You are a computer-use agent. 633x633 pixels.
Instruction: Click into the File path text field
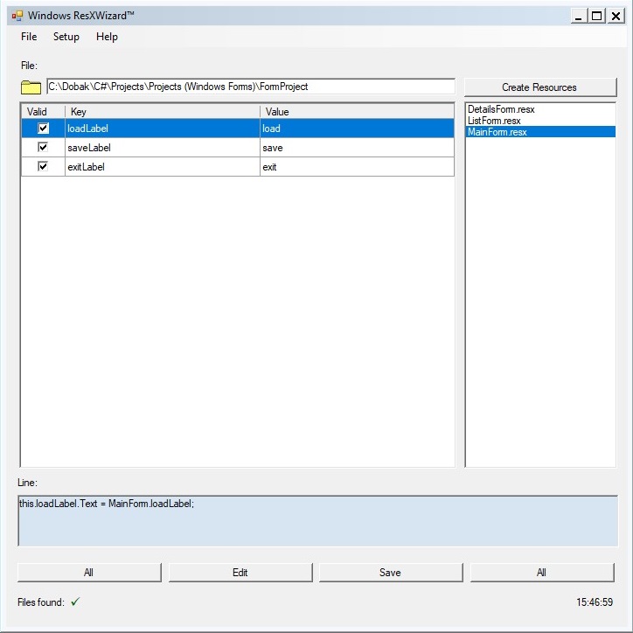[250, 87]
